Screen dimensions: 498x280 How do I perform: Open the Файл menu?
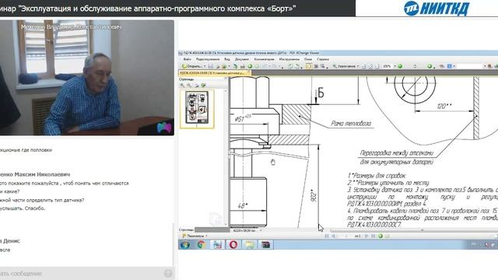pyautogui.click(x=187, y=59)
